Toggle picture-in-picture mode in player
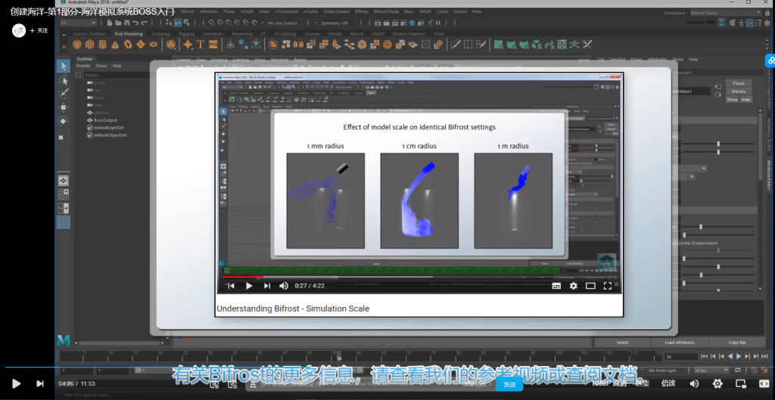 pos(740,383)
